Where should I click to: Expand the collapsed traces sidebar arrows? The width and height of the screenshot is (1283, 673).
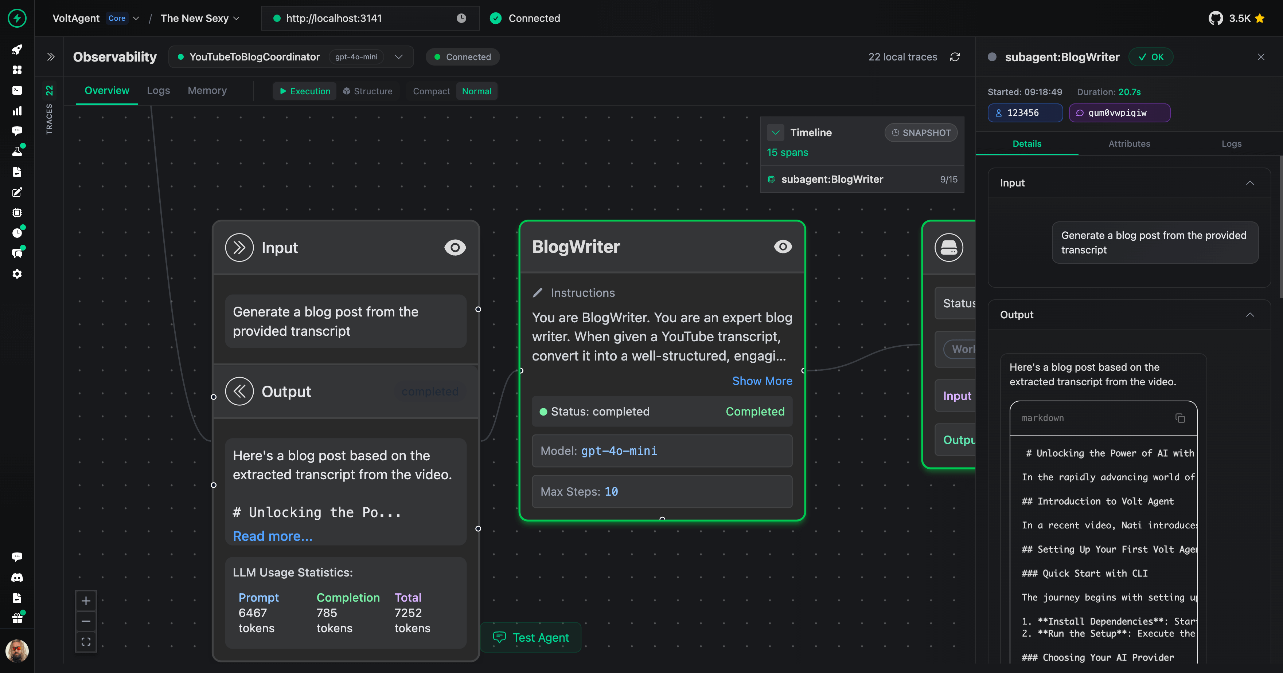tap(50, 57)
